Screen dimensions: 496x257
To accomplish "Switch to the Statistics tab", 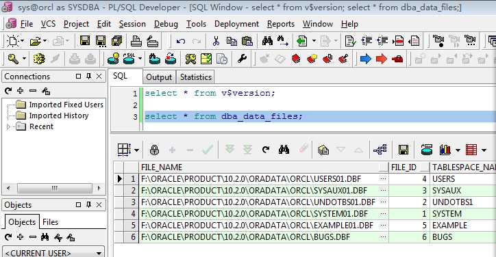I will click(196, 77).
